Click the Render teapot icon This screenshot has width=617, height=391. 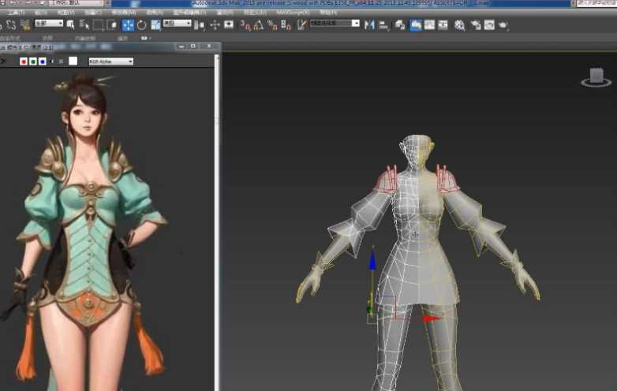point(503,24)
